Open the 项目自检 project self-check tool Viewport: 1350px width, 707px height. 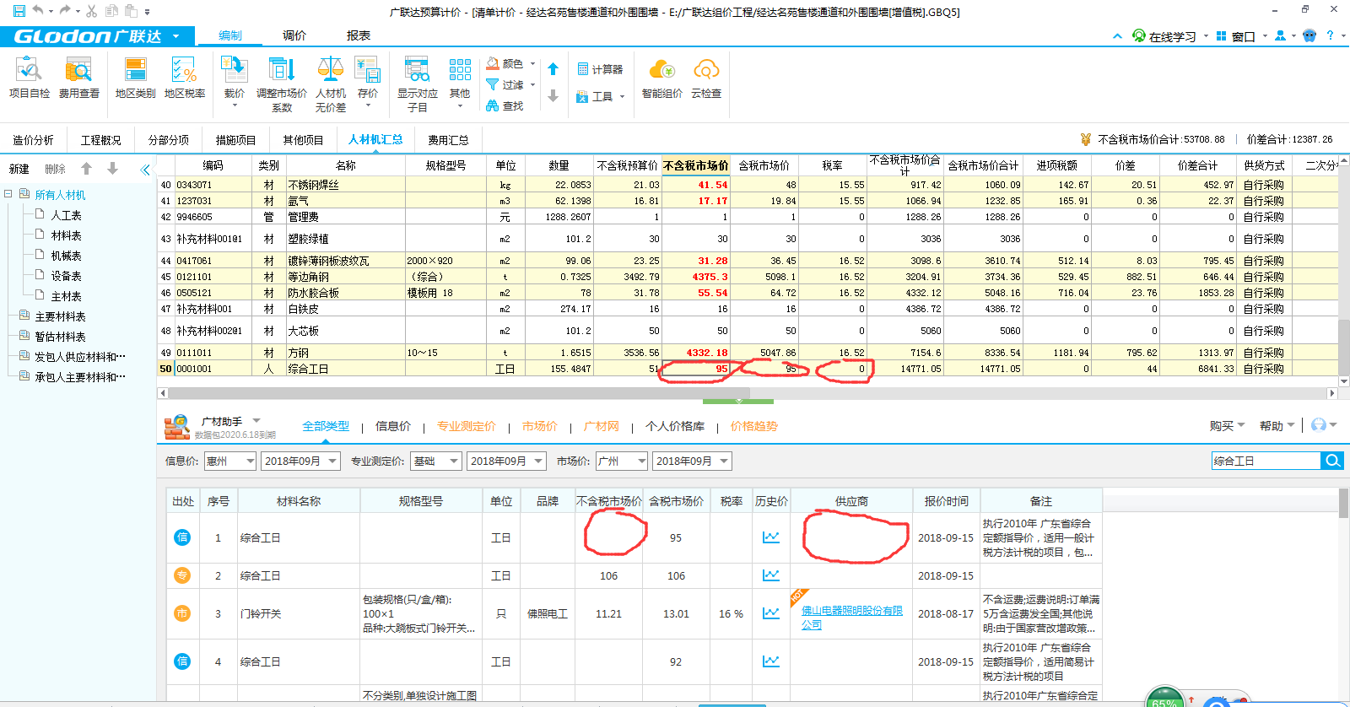[29, 78]
